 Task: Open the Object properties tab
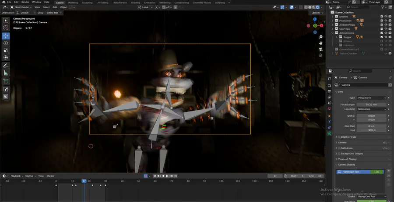(329, 116)
